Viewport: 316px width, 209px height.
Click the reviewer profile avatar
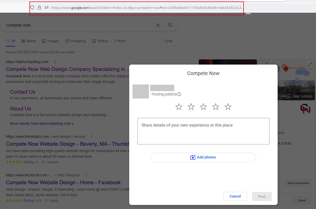(x=141, y=91)
